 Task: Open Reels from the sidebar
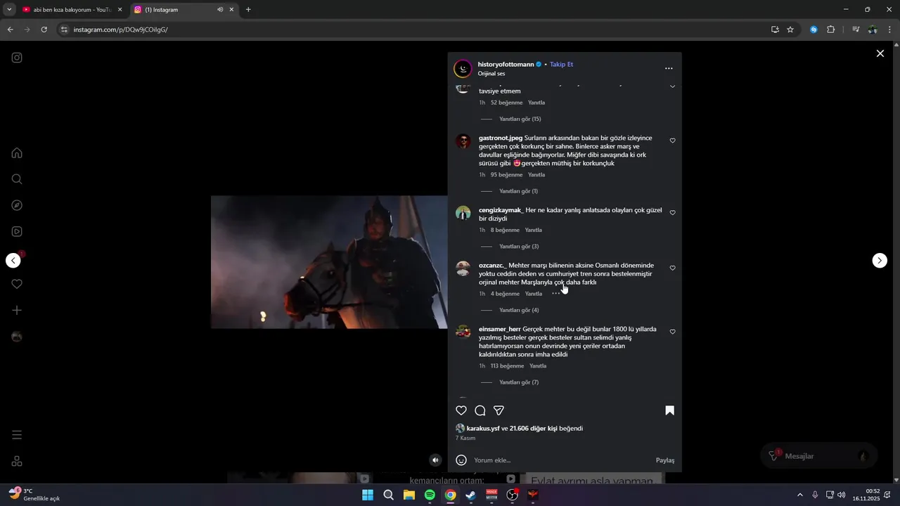tap(17, 231)
